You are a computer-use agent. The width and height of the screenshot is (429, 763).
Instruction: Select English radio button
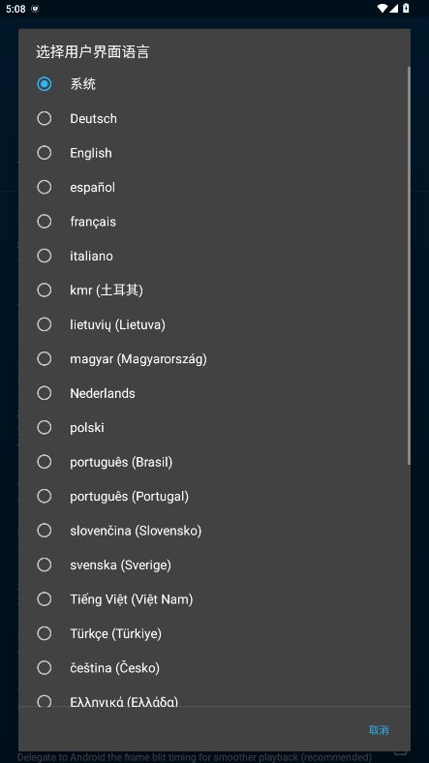[x=214, y=153]
